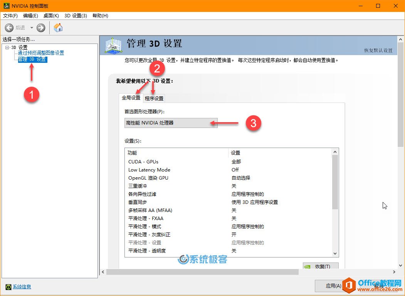Close the NVIDIA control panel window
Image resolution: width=405 pixels, height=296 pixels.
pyautogui.click(x=396, y=6)
